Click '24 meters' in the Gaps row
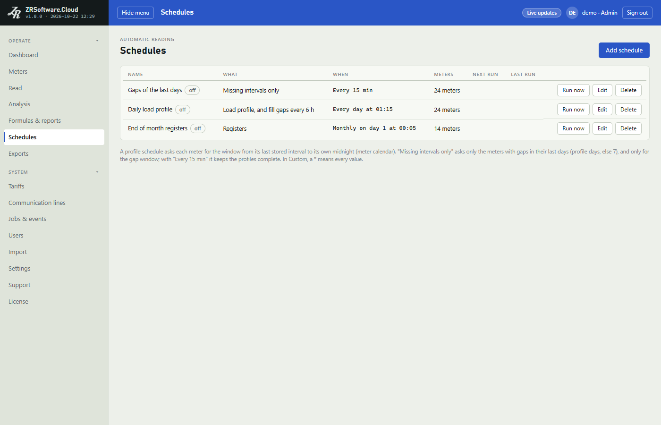The width and height of the screenshot is (661, 425). [447, 91]
